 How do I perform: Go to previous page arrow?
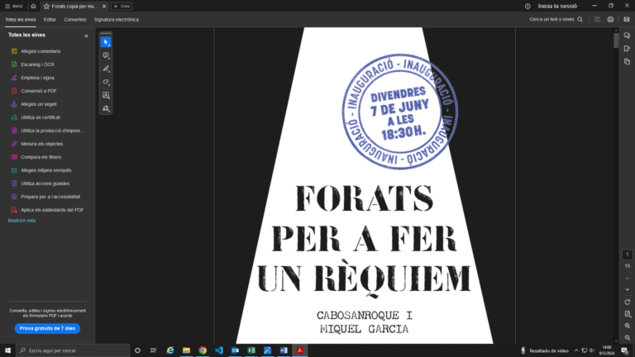tap(628, 278)
